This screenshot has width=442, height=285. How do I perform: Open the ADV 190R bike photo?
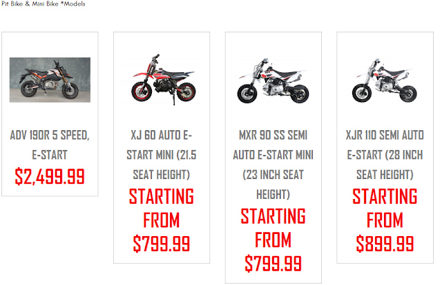pyautogui.click(x=50, y=80)
